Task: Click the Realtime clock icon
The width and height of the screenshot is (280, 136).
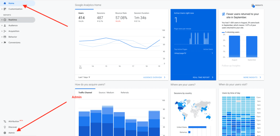Action: (5, 20)
